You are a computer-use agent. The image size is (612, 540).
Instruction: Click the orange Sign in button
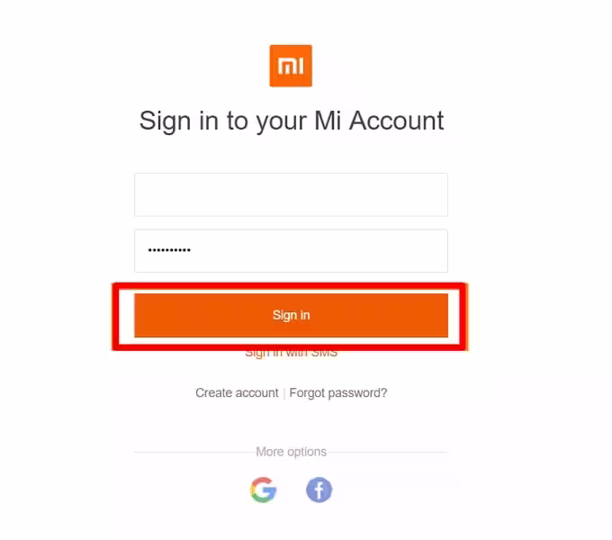point(292,315)
